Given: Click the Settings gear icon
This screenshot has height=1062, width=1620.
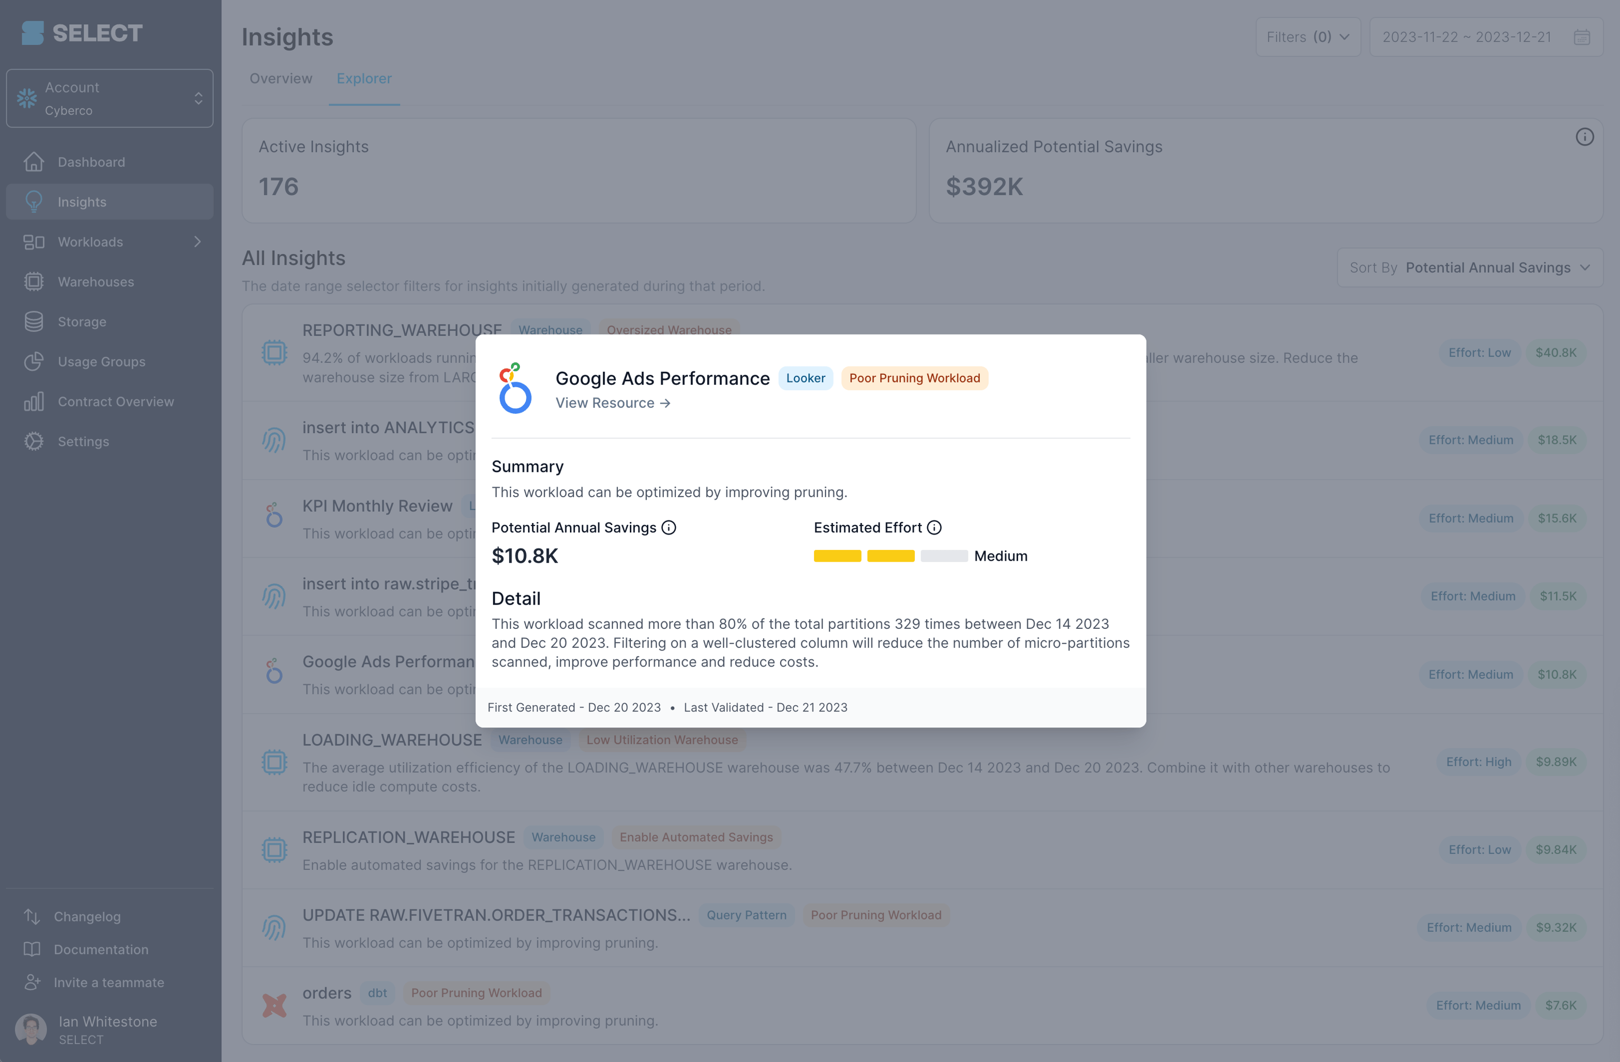Looking at the screenshot, I should click(x=34, y=441).
